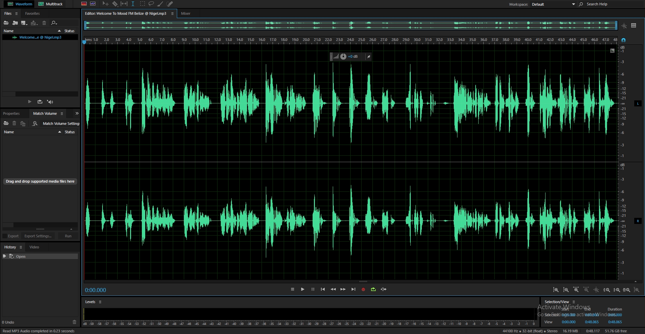This screenshot has width=645, height=334.
Task: Select the Spot Healing Brush tool
Action: pyautogui.click(x=170, y=4)
